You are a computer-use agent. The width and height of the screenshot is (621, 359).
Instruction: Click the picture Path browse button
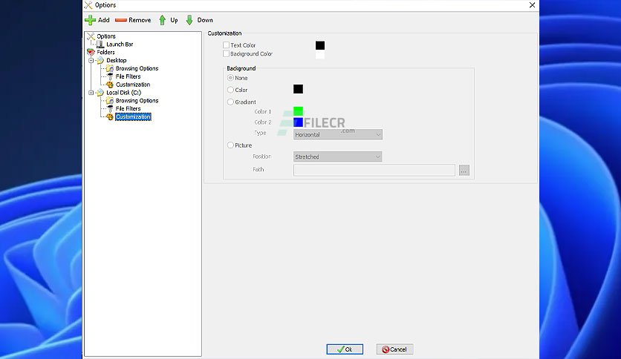tap(464, 171)
